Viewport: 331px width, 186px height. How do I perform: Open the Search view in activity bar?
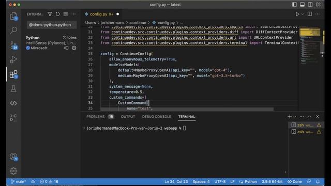click(13, 30)
